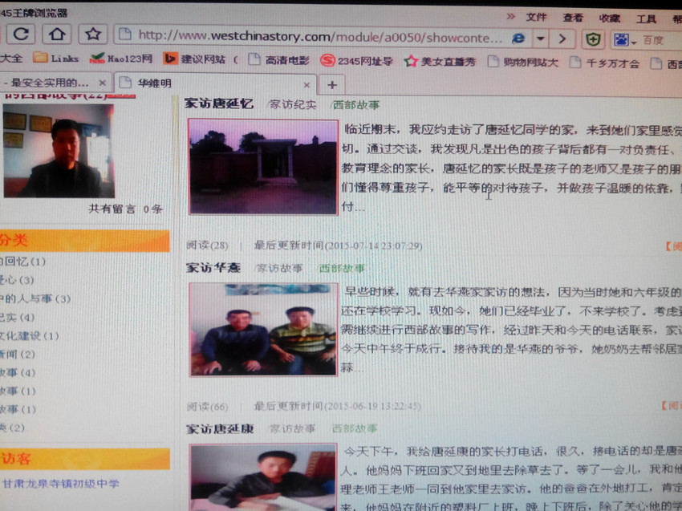Open the Hao123网 bookmark

pos(121,59)
